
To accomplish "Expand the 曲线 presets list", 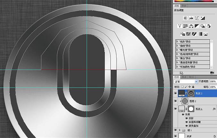I will [177, 46].
